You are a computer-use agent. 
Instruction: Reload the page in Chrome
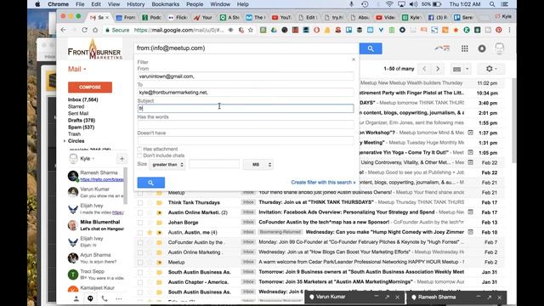click(x=84, y=31)
